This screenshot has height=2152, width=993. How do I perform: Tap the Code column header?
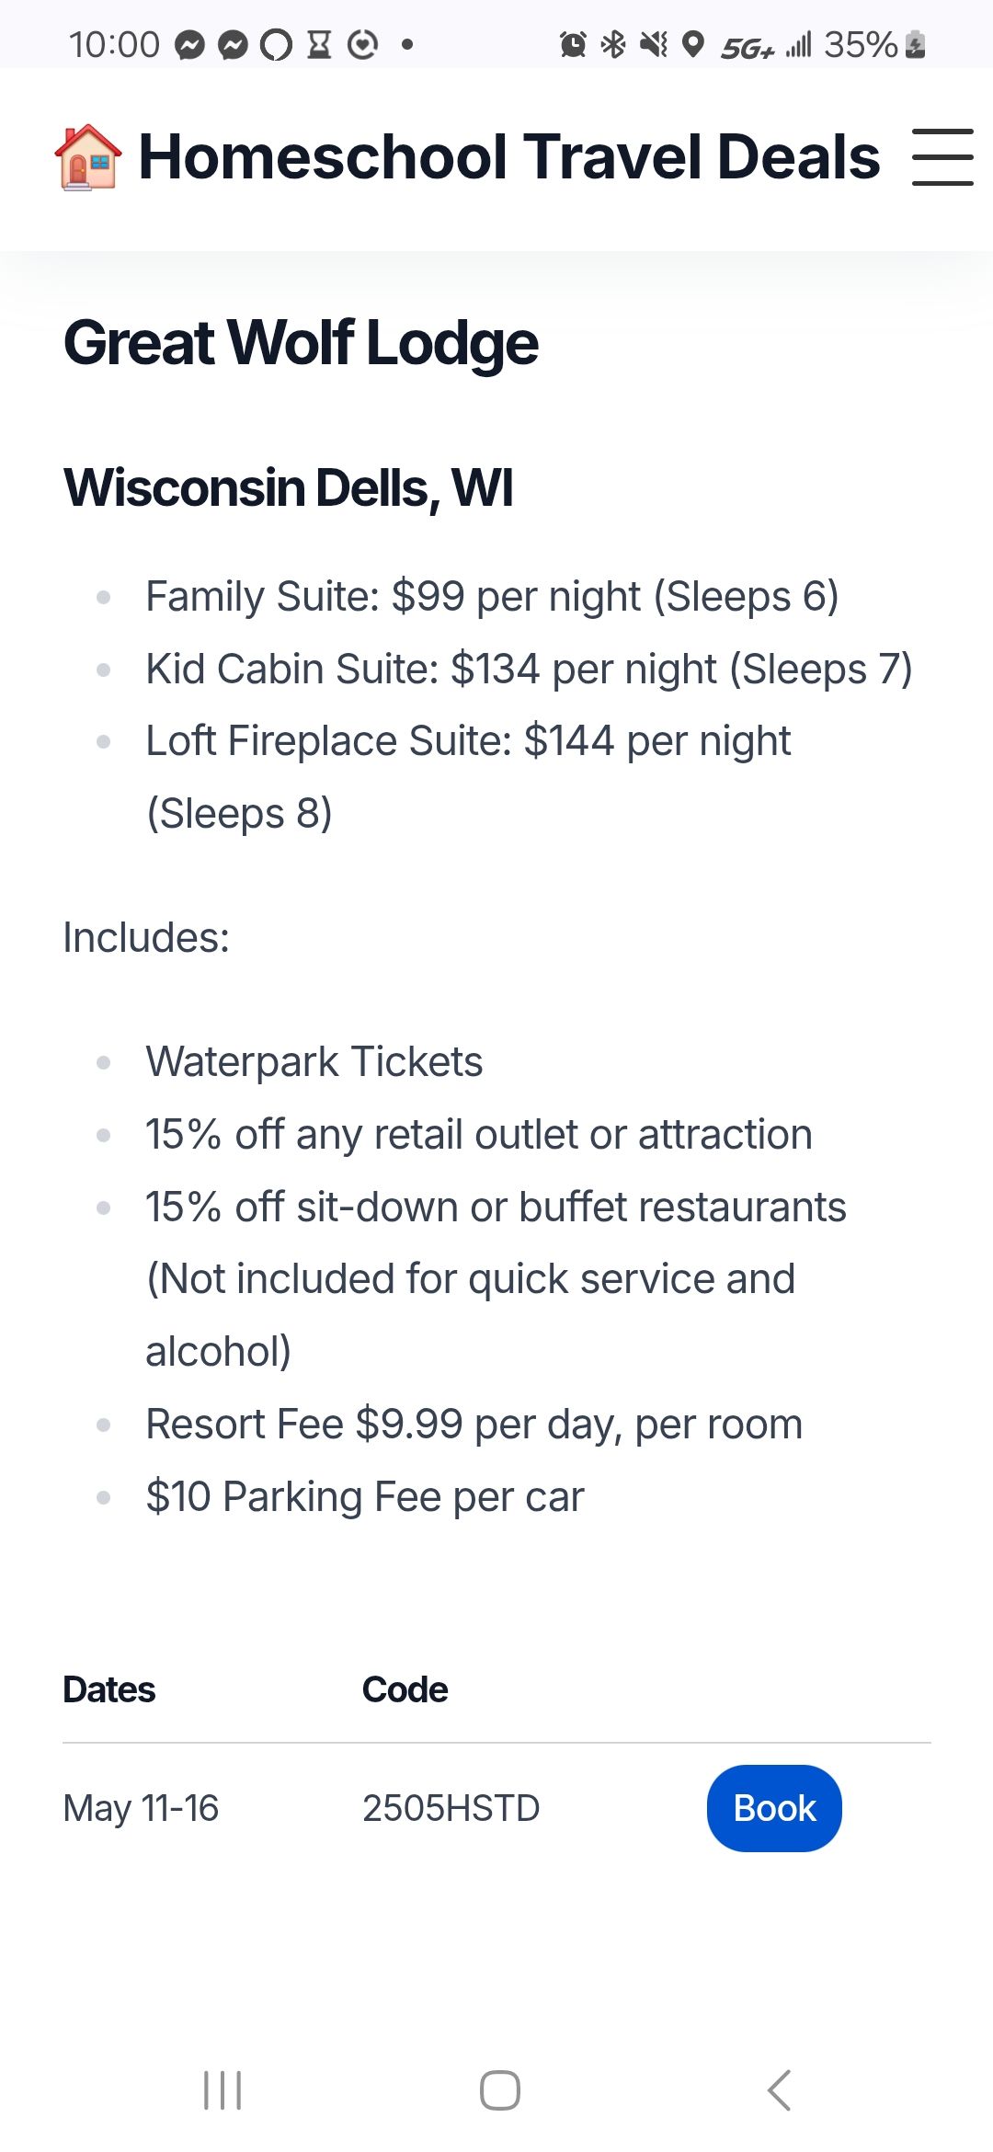tap(405, 1689)
